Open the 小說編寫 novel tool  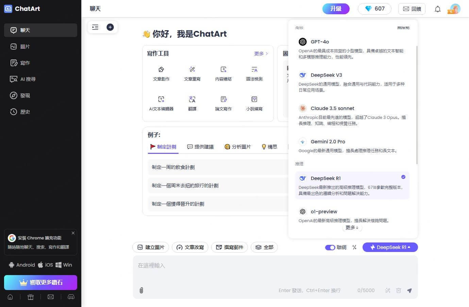(x=254, y=104)
